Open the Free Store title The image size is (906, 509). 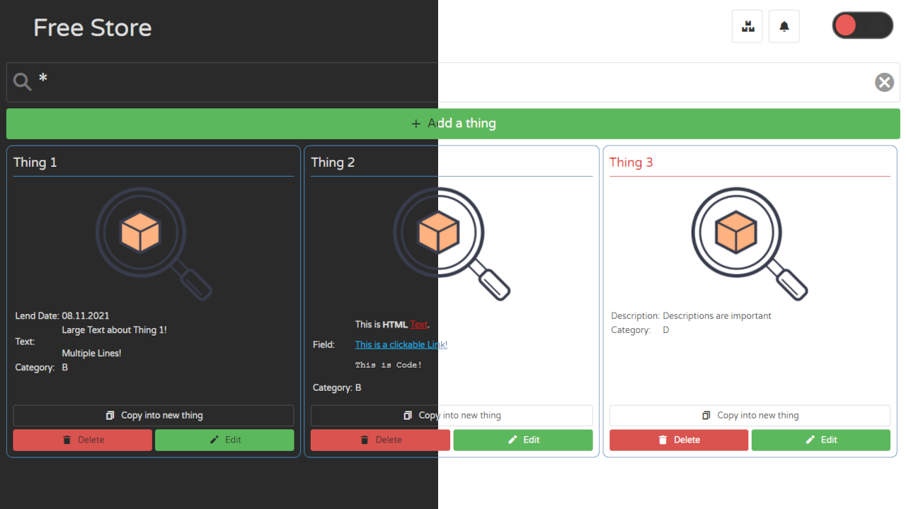(92, 28)
